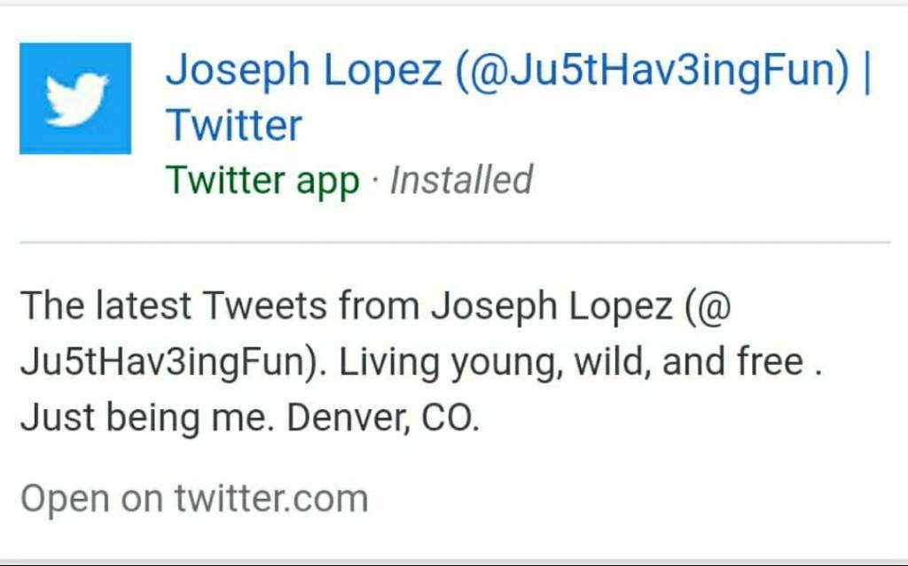
Task: Tap "Joseph Lopez" name in the blue title
Action: (x=304, y=70)
